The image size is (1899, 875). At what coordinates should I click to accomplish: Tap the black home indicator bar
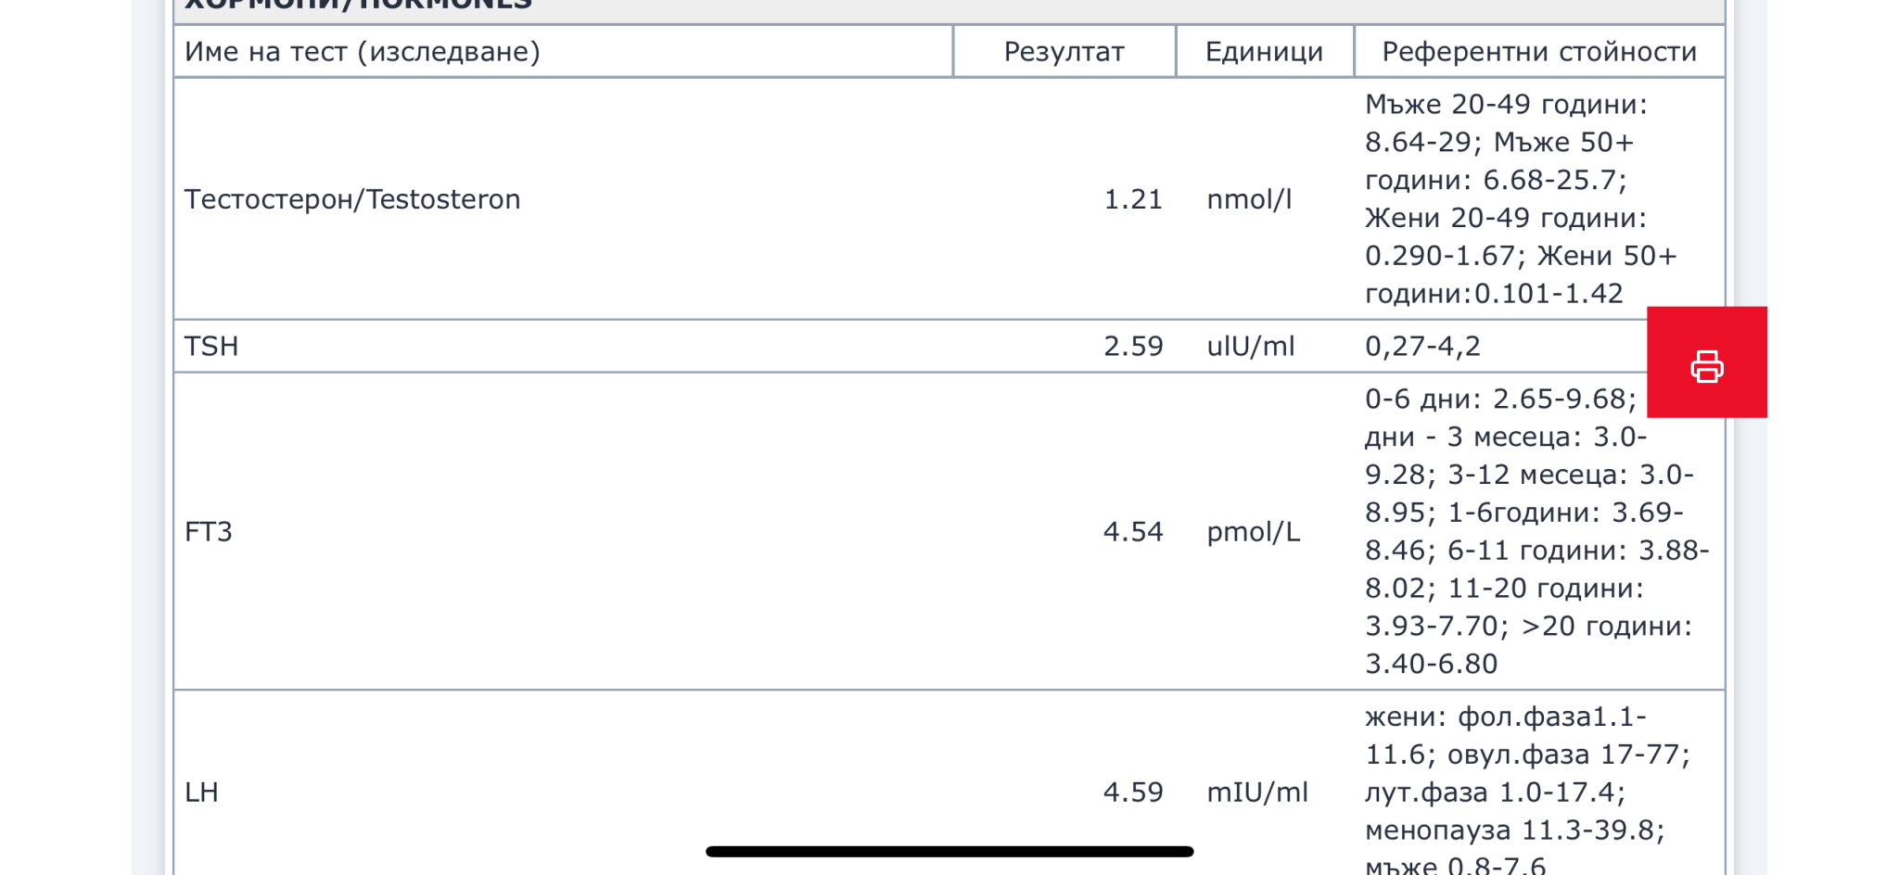(x=949, y=851)
